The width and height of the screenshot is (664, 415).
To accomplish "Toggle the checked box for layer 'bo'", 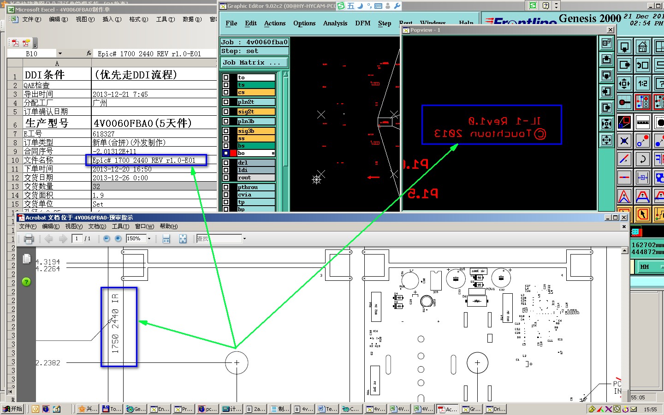I will tap(226, 153).
